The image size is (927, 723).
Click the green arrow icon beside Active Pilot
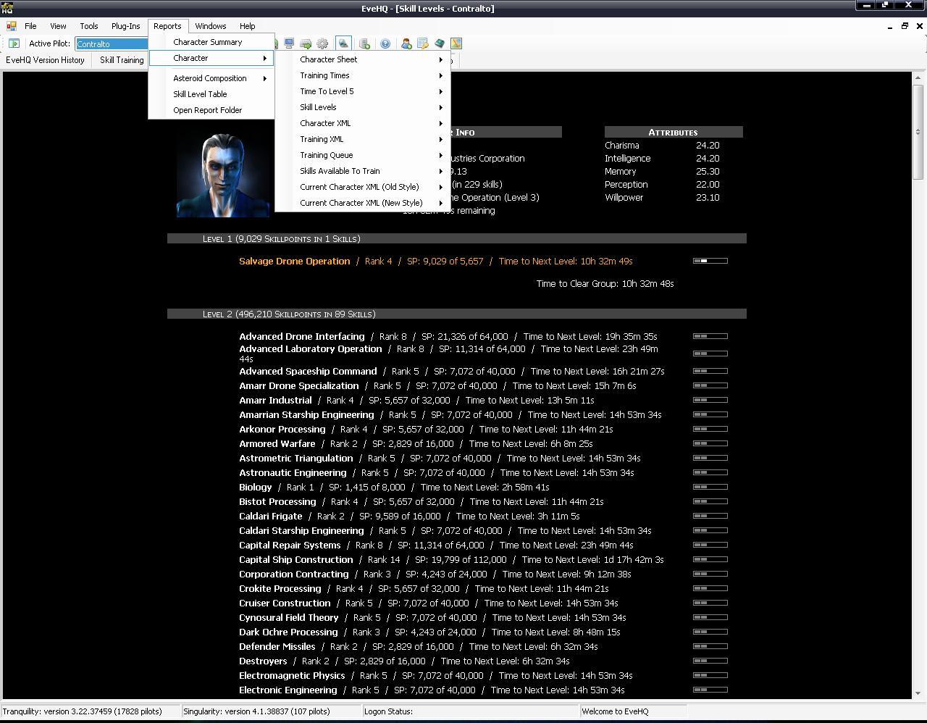coord(14,43)
